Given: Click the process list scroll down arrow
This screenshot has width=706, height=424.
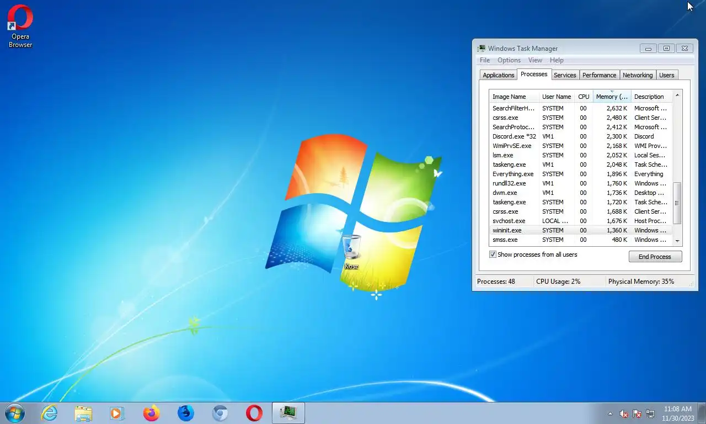Looking at the screenshot, I should [x=677, y=241].
